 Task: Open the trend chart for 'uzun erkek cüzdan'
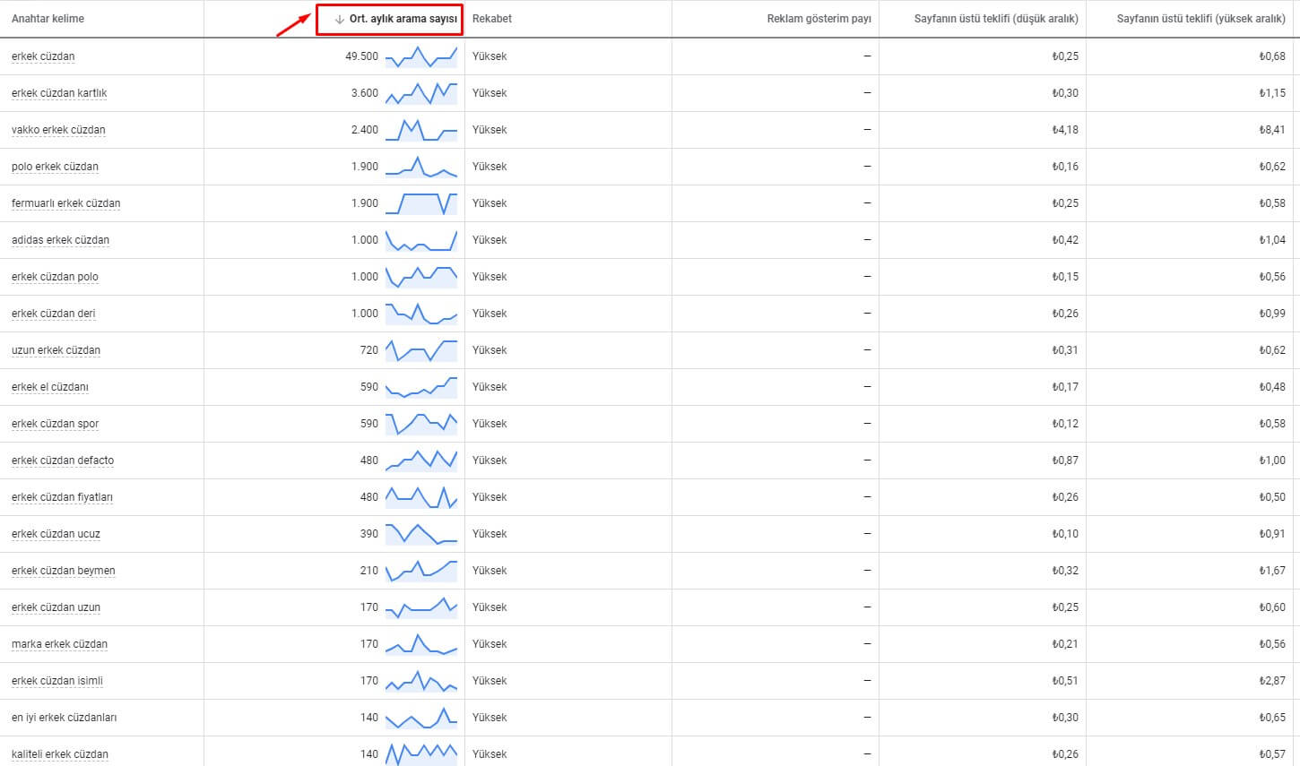tap(420, 350)
